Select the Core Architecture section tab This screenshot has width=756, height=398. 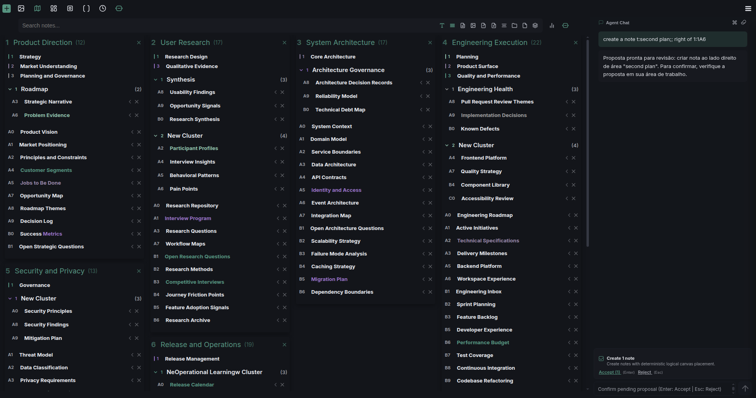(x=333, y=57)
